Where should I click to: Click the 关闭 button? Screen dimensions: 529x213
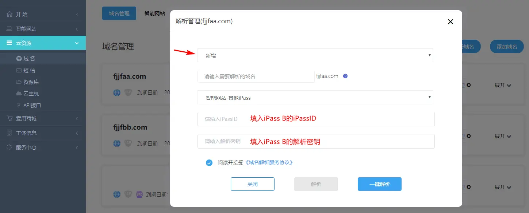252,184
